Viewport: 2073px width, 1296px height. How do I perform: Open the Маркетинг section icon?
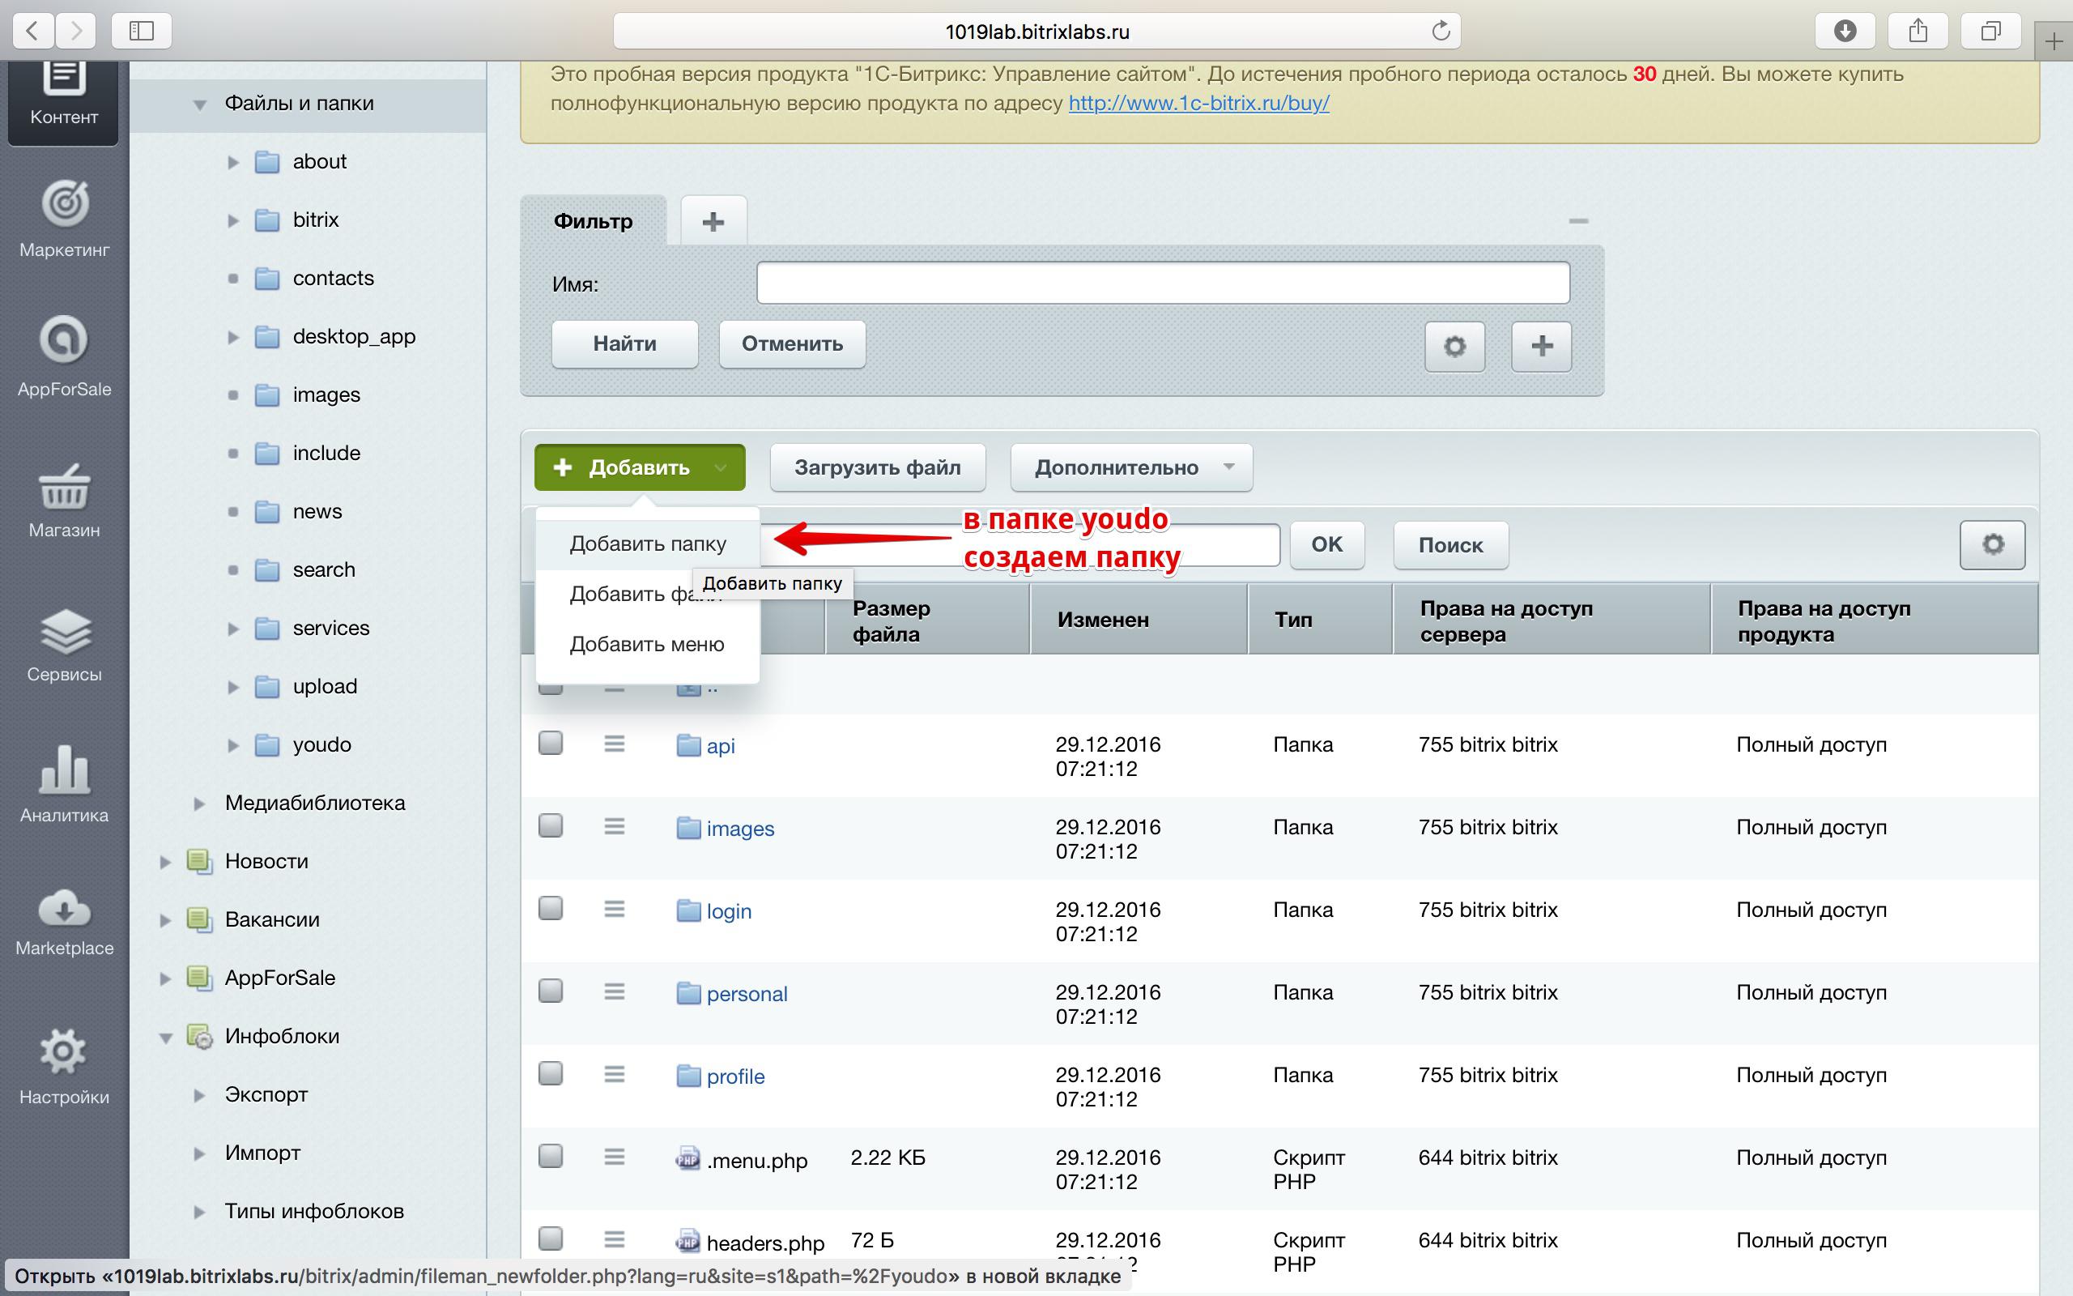point(64,203)
